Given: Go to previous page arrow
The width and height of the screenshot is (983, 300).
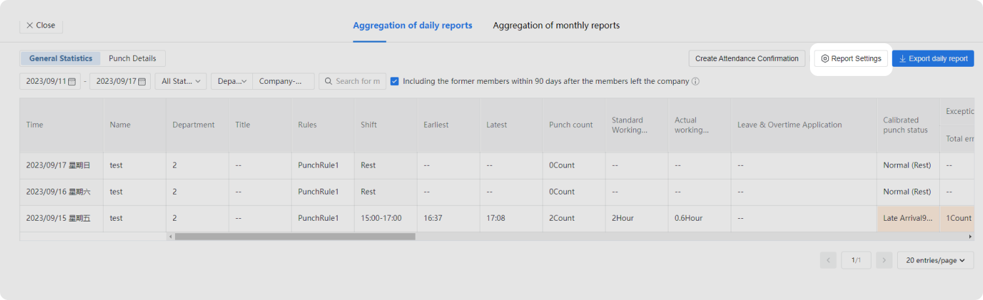Looking at the screenshot, I should 828,260.
